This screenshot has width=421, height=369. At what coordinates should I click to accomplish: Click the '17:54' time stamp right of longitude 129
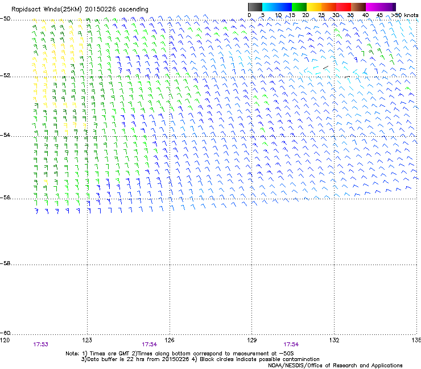[291, 345]
